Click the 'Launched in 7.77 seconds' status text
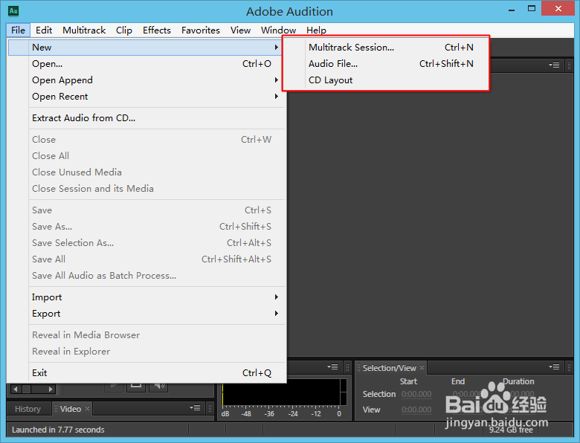This screenshot has height=443, width=580. pos(58,430)
